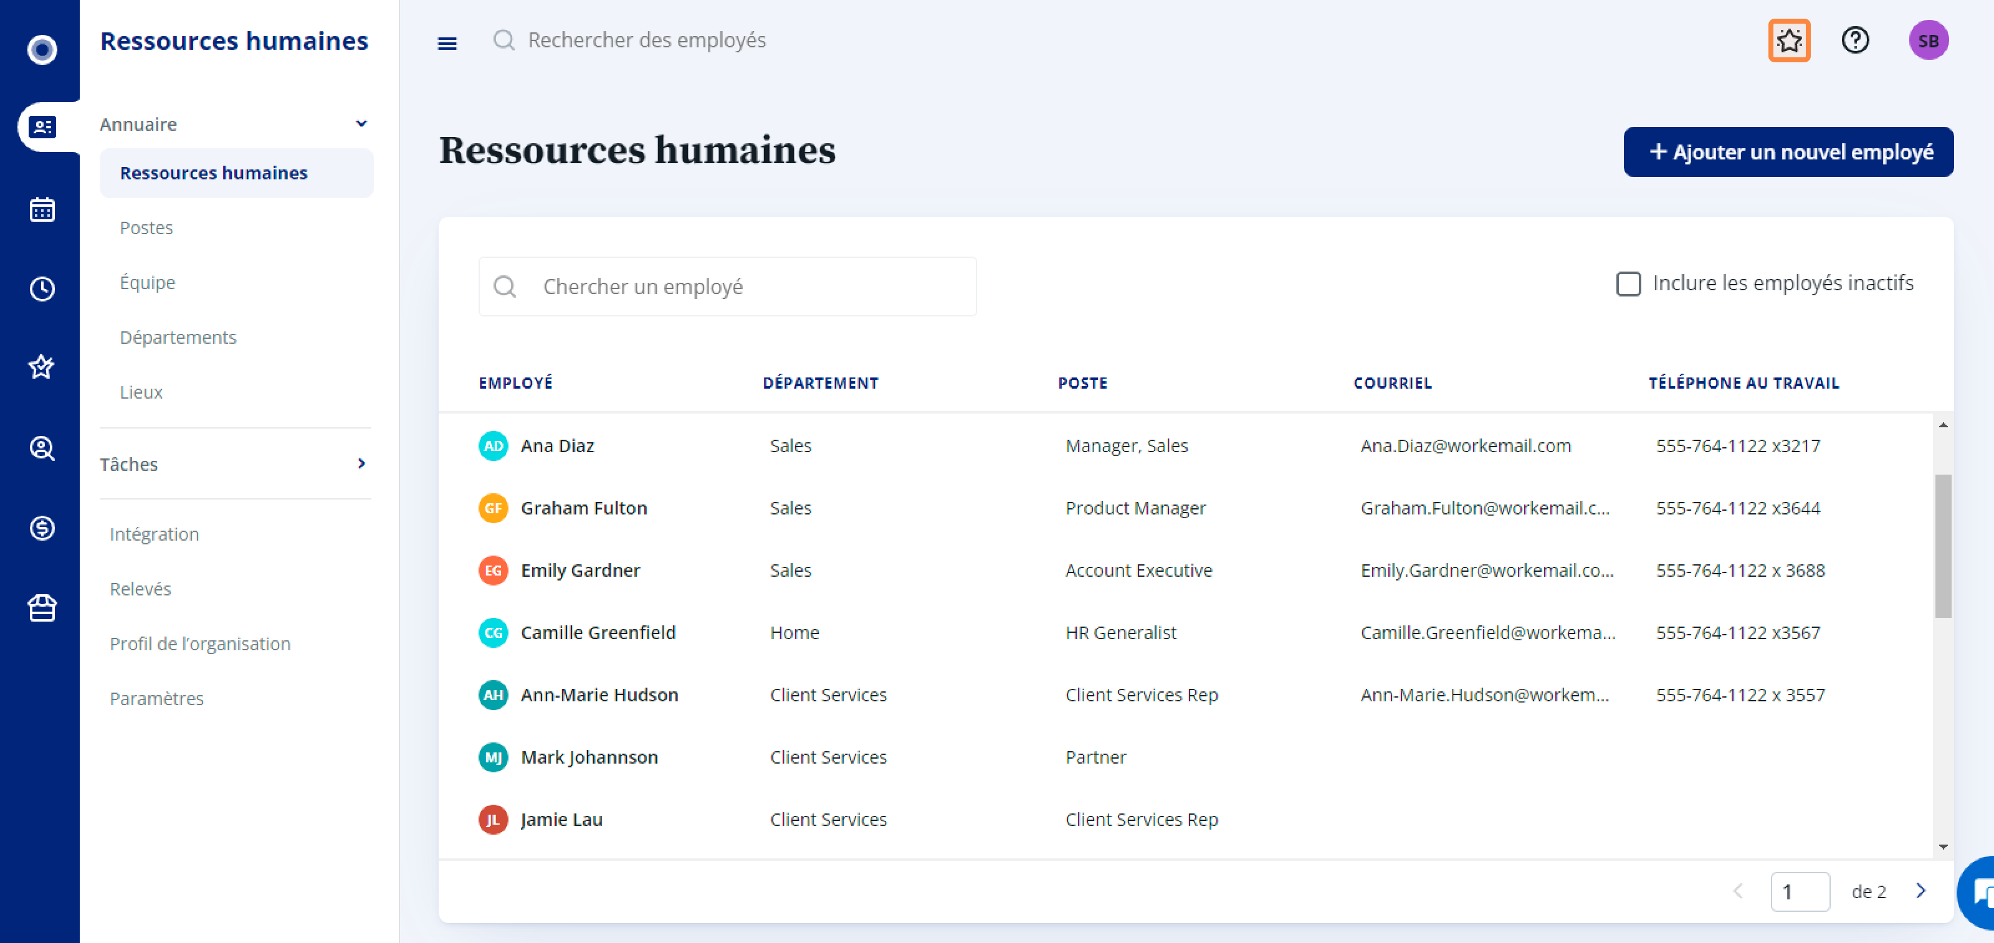Click the top-bar search magnifier icon
Screen dimensions: 1994x943
tap(504, 40)
